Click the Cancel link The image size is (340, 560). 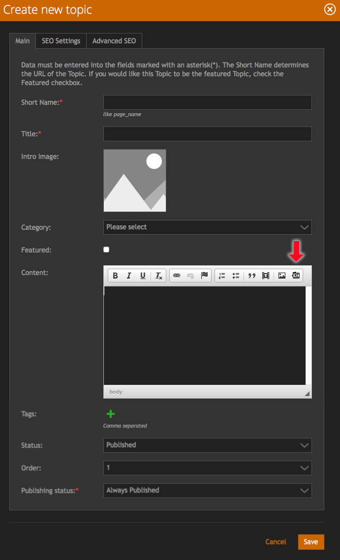point(276,542)
